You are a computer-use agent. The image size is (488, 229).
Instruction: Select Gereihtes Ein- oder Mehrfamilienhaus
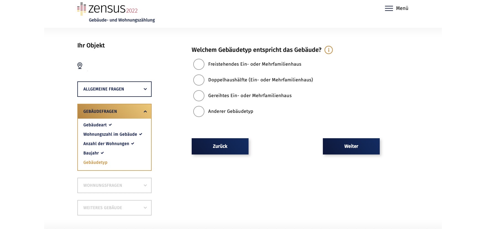[199, 96]
